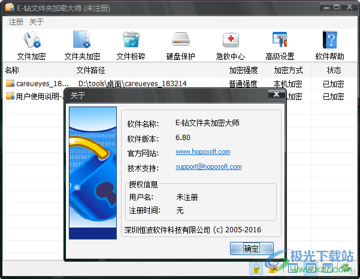Image resolution: width=360 pixels, height=279 pixels.
Task: Sort by the 文件路径 column header
Action: (x=149, y=70)
